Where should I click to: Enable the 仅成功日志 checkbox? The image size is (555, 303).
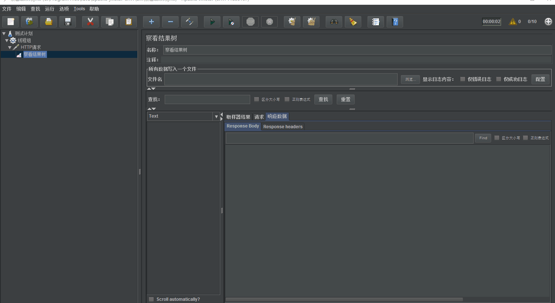(x=499, y=79)
